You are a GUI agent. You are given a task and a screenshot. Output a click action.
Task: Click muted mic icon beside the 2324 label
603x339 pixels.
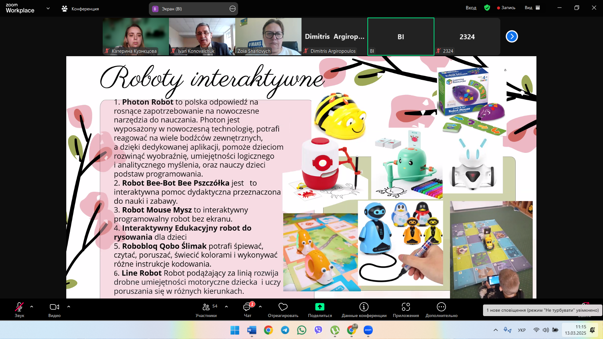pyautogui.click(x=438, y=51)
